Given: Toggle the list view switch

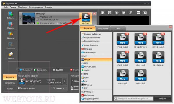Looking at the screenshot, I should pyautogui.click(x=58, y=70).
